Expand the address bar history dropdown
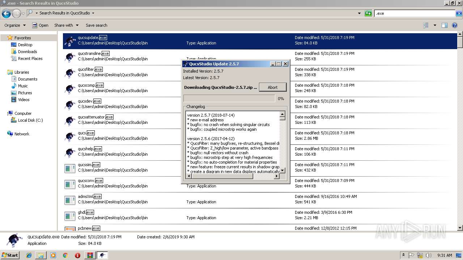Screen dimensions: 463x260 tap(359, 13)
